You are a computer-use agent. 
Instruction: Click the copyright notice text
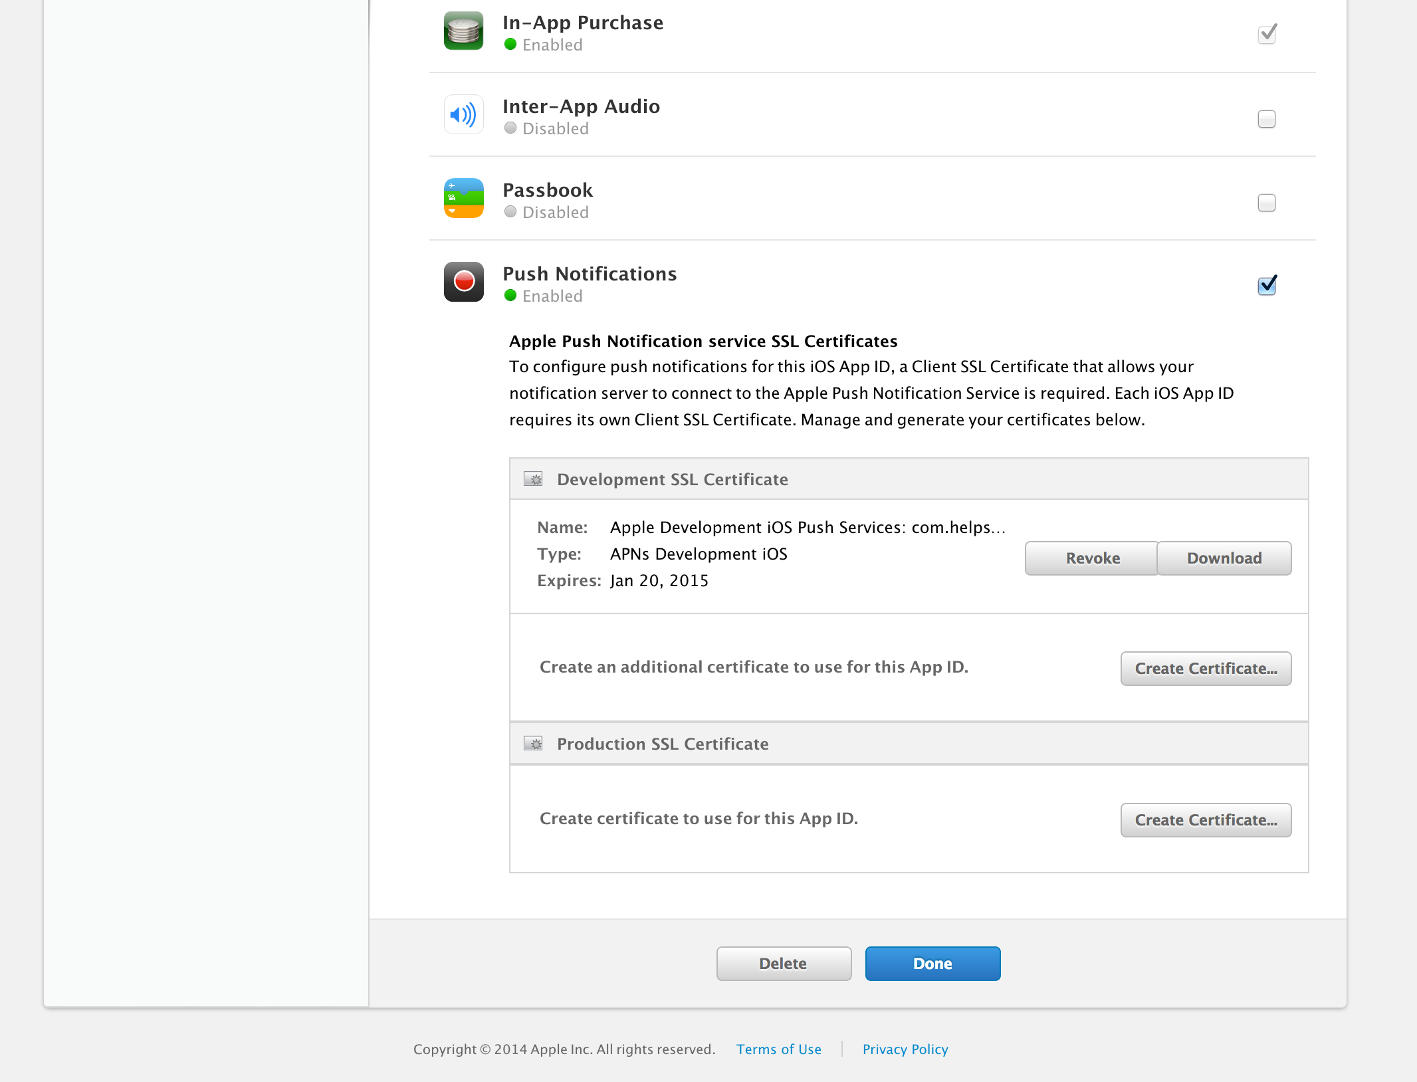[x=564, y=1049]
